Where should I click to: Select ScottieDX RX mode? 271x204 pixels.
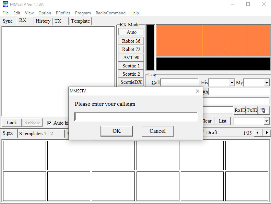[131, 82]
